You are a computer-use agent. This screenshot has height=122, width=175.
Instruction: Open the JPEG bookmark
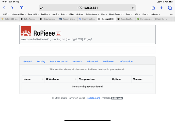coord(71,14)
